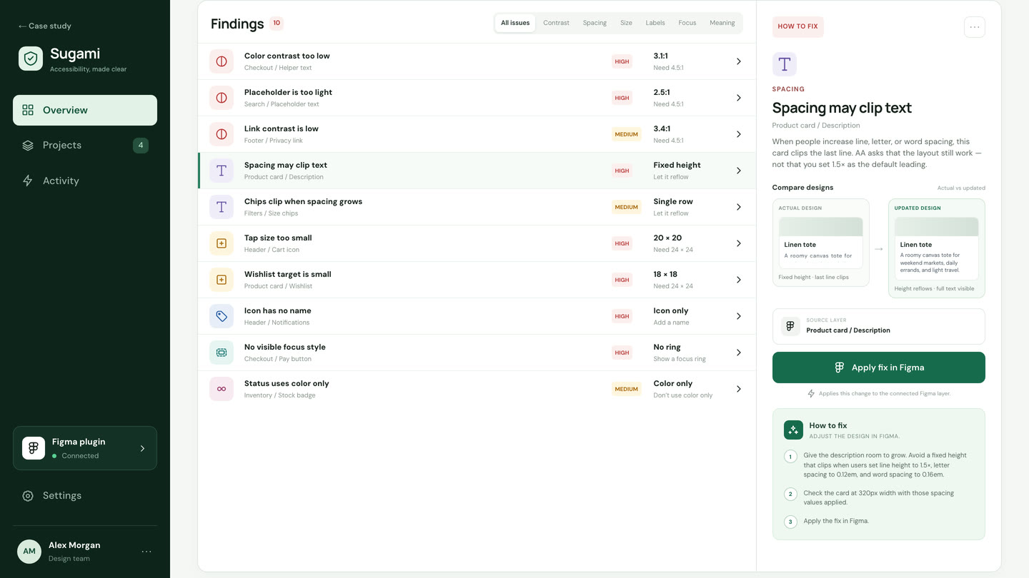Click the sparkle icon beside How to fix
The height and width of the screenshot is (578, 1029).
coord(793,430)
